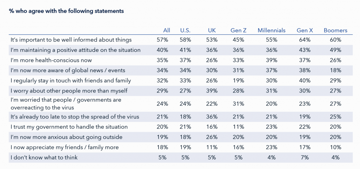Click the 'Gen Z' column header
This screenshot has width=360, height=169.
(x=238, y=30)
